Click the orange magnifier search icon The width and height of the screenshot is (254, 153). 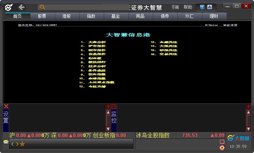point(42,7)
